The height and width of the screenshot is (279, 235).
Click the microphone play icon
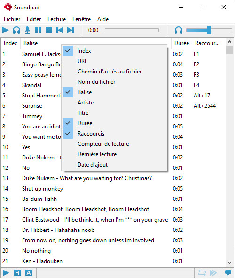tap(27, 30)
